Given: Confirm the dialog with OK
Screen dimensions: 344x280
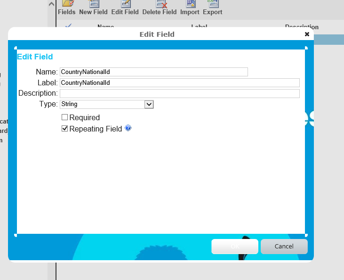Looking at the screenshot, I should point(235,247).
